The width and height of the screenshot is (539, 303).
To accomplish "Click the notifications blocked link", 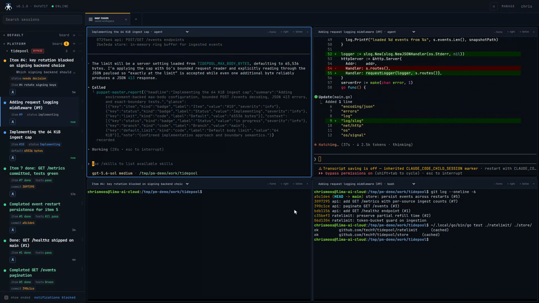I will (x=55, y=298).
